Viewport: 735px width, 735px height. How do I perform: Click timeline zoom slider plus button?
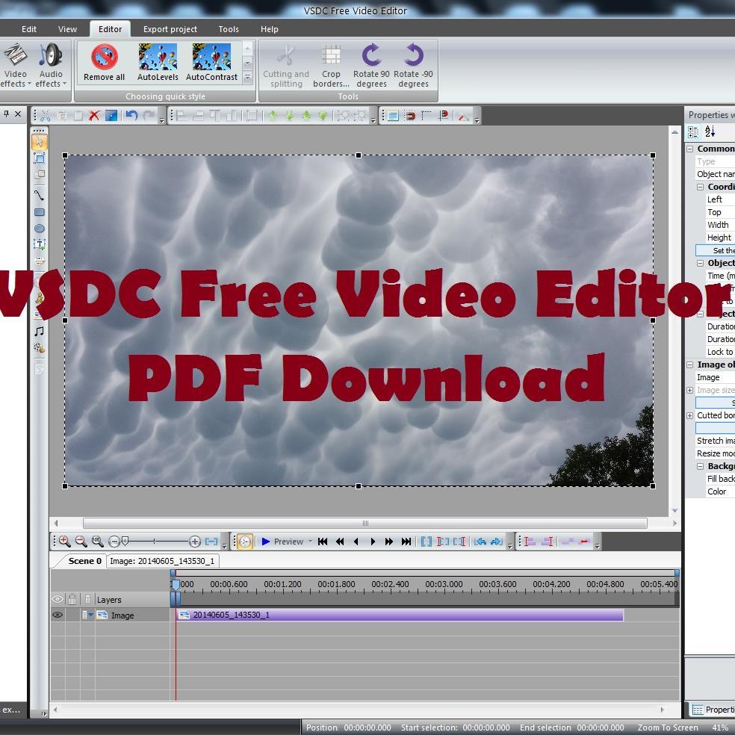(x=195, y=542)
